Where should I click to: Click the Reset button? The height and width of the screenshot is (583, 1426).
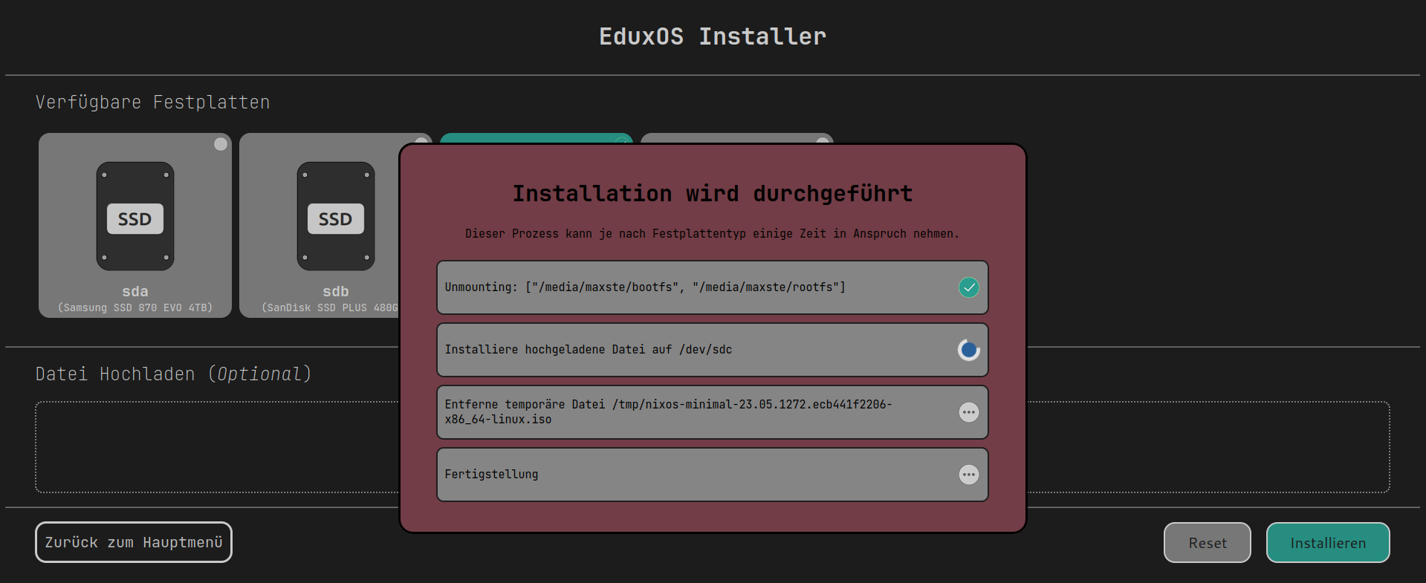(x=1208, y=543)
